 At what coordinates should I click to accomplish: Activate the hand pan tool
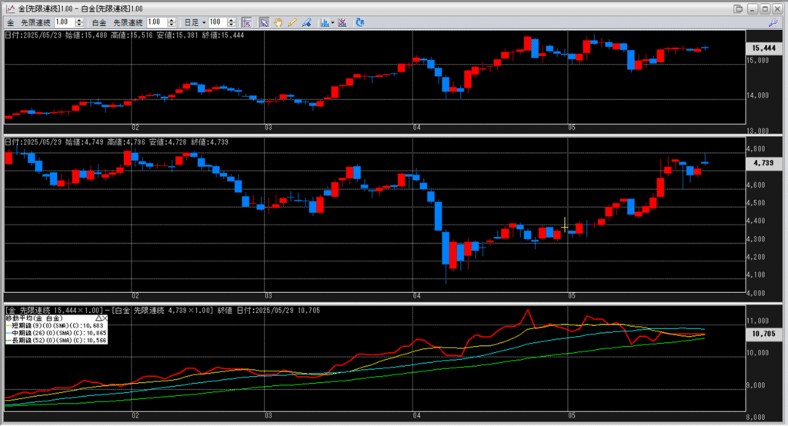(x=278, y=22)
